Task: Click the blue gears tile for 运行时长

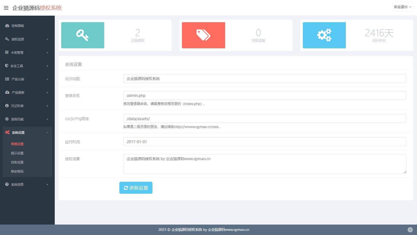Action: point(324,35)
